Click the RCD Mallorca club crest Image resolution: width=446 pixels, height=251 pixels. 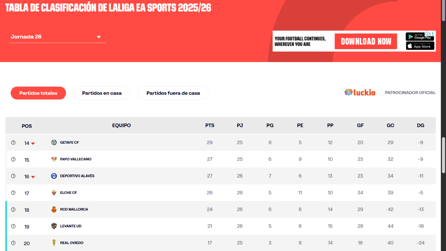[x=54, y=210]
